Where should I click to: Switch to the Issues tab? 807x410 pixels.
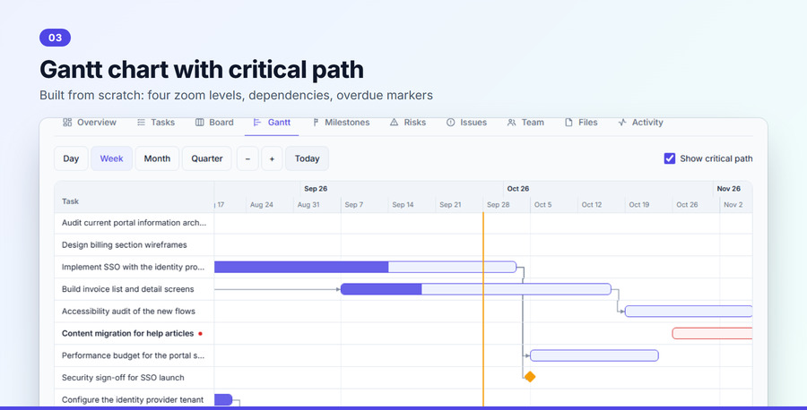[467, 123]
